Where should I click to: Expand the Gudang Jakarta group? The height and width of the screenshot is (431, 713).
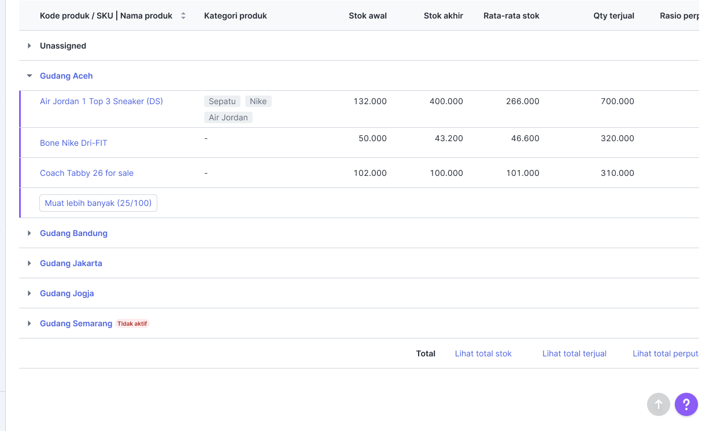point(29,263)
